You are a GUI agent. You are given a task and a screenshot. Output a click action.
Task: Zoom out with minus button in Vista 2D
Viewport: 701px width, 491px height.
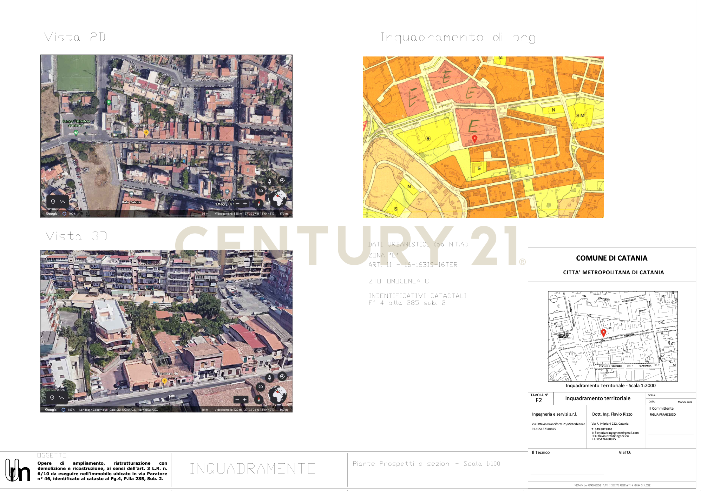(238, 203)
